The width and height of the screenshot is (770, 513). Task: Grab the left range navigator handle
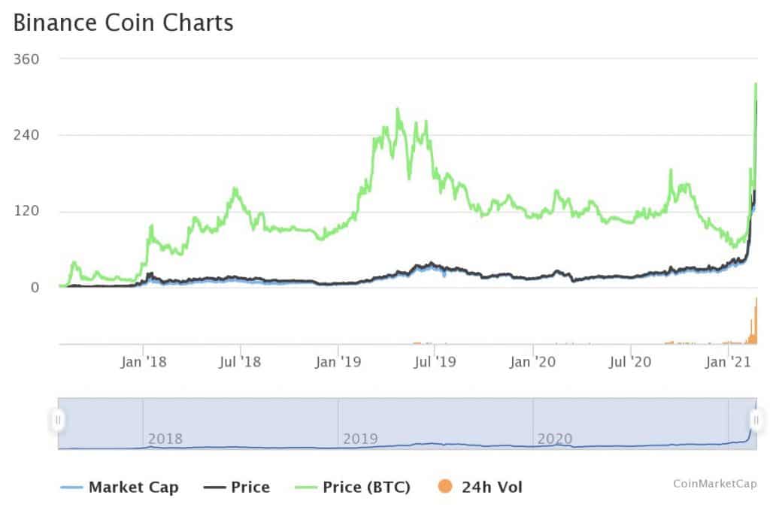[x=58, y=420]
